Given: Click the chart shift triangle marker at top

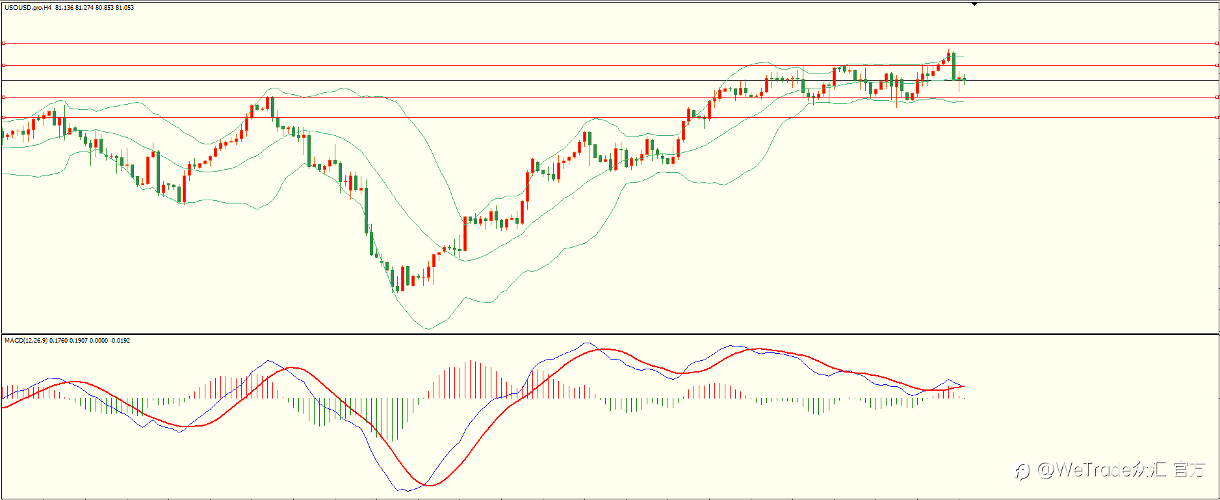Looking at the screenshot, I should click(974, 4).
